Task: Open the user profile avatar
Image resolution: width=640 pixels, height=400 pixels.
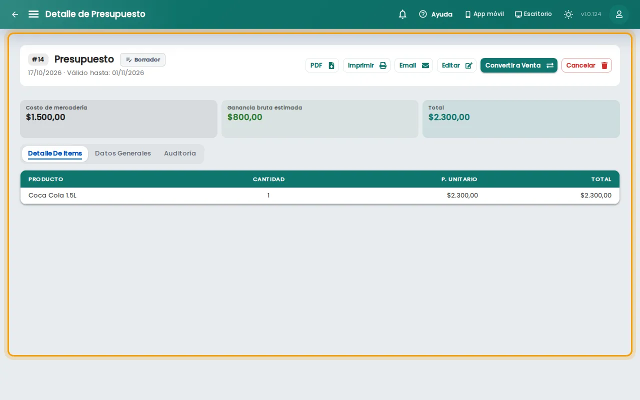Action: click(x=619, y=14)
